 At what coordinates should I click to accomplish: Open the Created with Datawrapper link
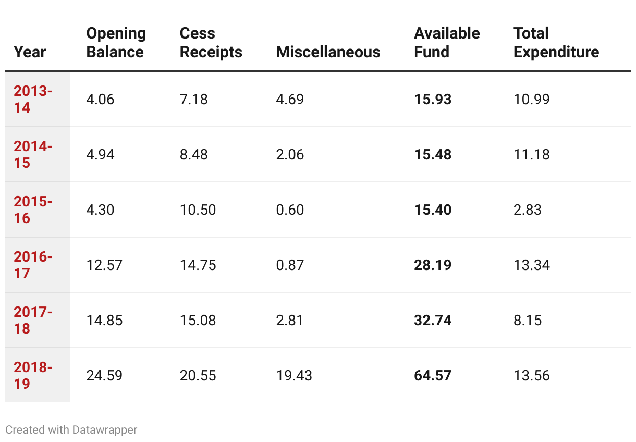(x=71, y=430)
